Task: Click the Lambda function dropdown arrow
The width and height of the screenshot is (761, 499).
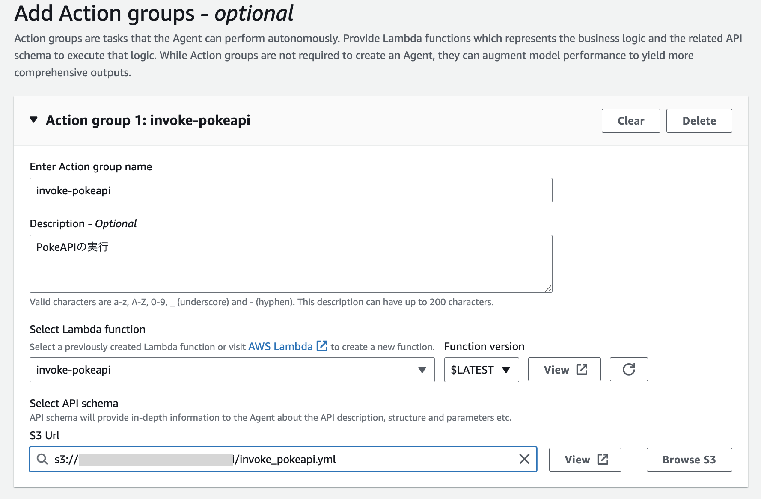Action: coord(422,370)
